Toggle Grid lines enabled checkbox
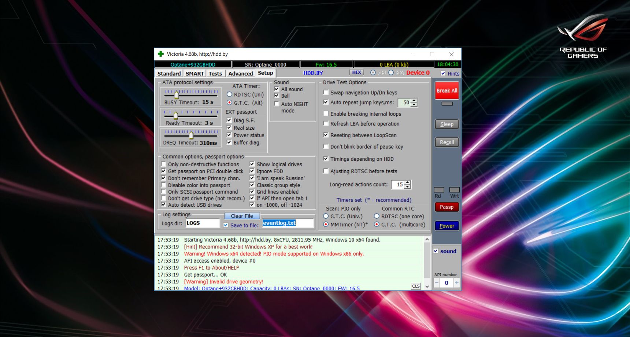Screen dimensions: 630x337 252,192
